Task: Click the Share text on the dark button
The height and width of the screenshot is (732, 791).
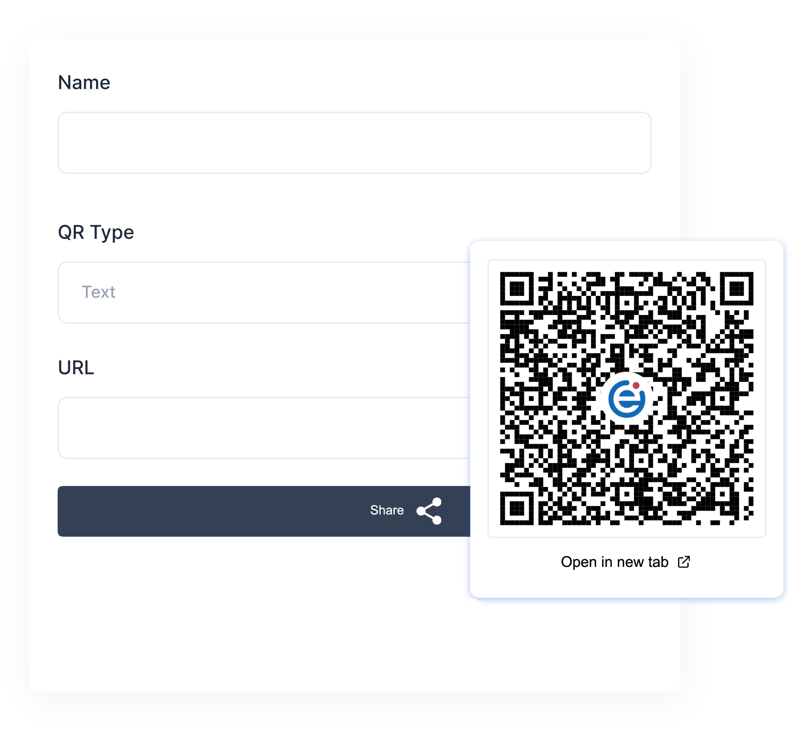Action: coord(387,510)
